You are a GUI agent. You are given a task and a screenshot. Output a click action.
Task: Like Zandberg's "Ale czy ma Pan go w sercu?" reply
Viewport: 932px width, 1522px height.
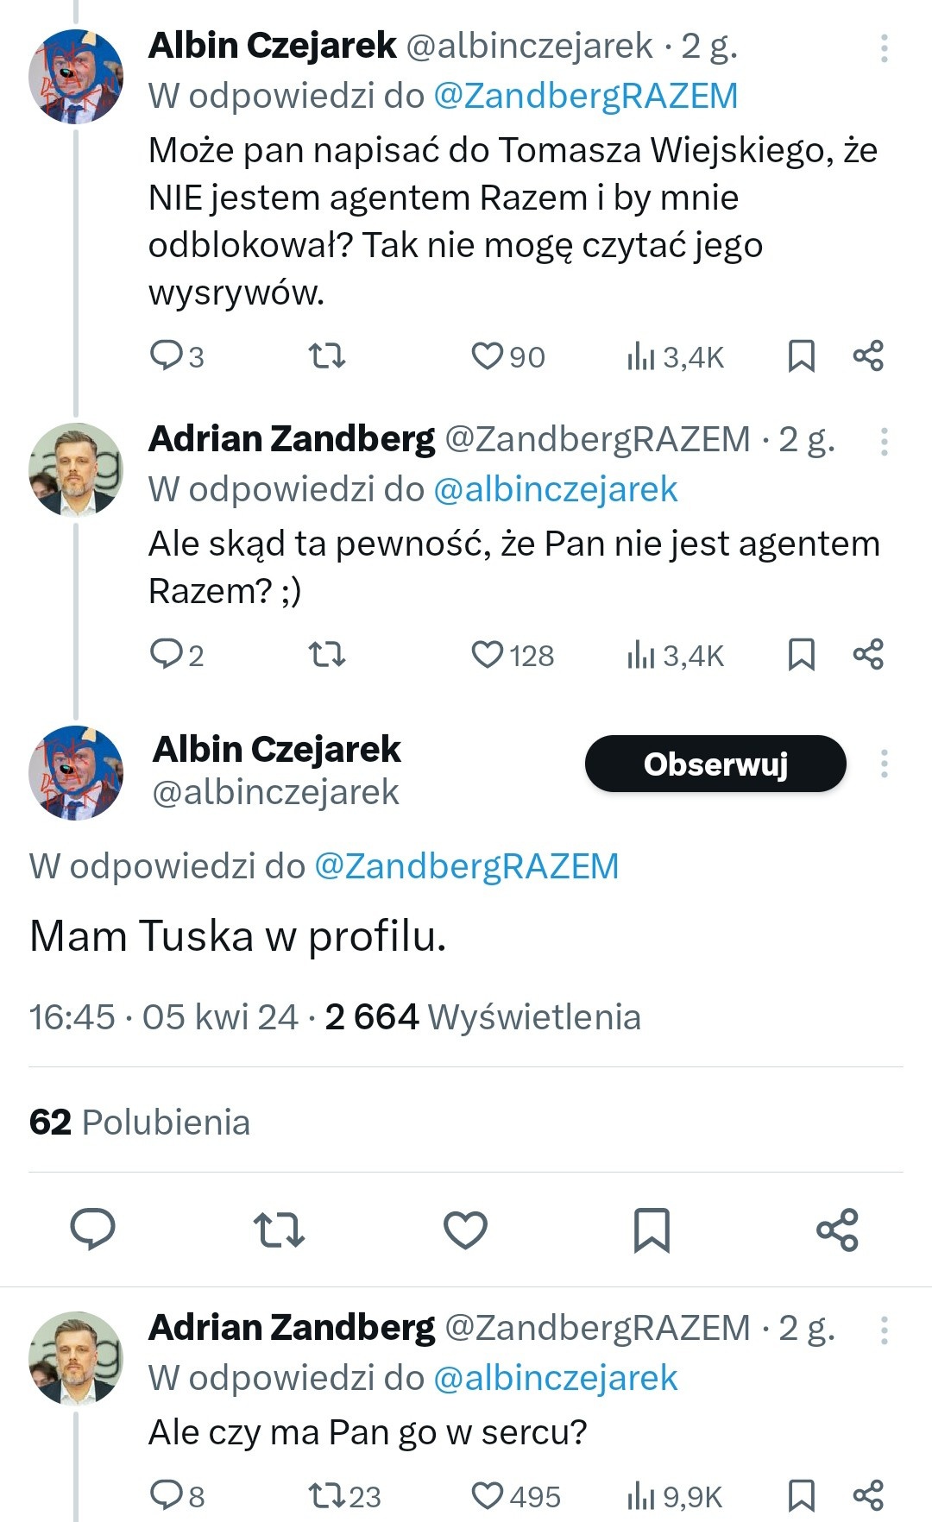pyautogui.click(x=515, y=1495)
